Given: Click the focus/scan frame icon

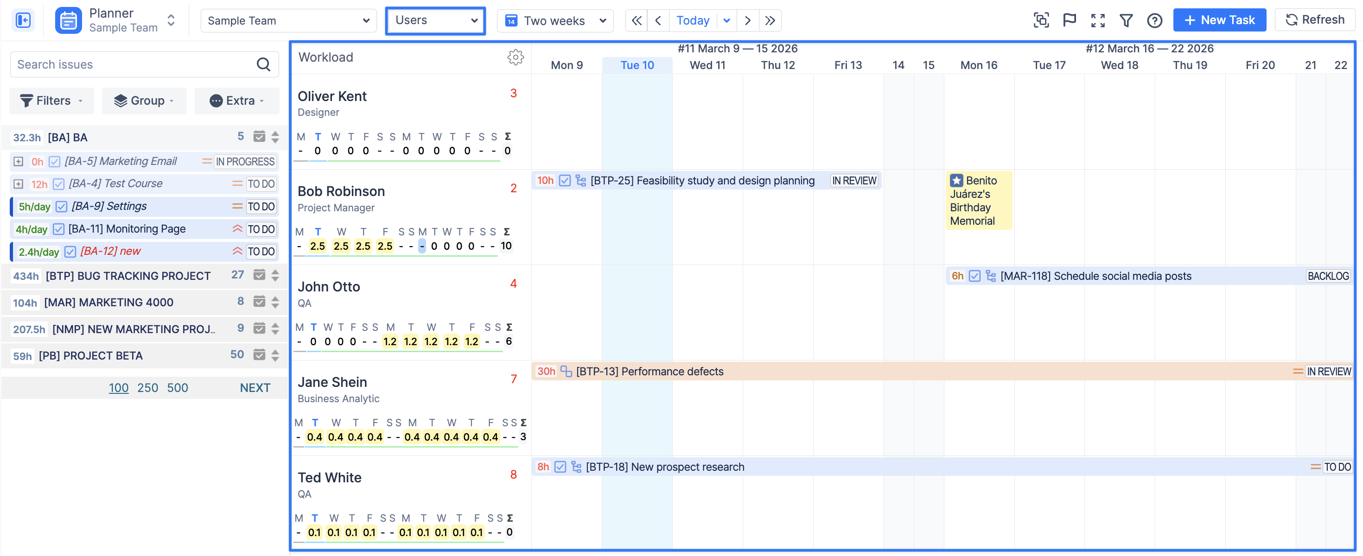Looking at the screenshot, I should pyautogui.click(x=1041, y=20).
